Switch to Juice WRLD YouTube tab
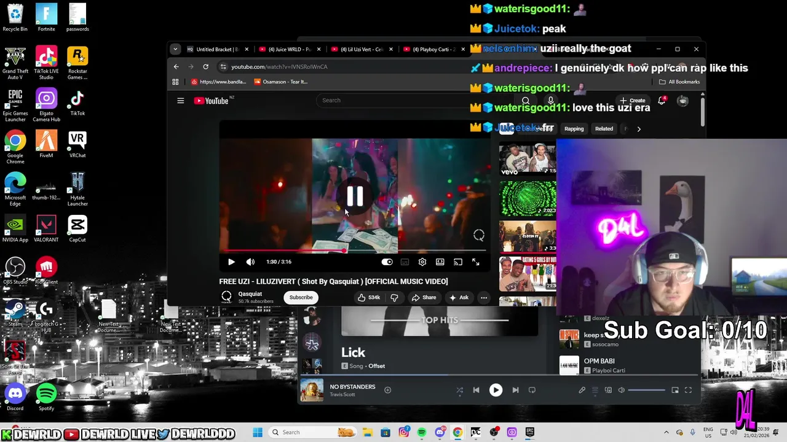Image resolution: width=787 pixels, height=442 pixels. click(289, 49)
